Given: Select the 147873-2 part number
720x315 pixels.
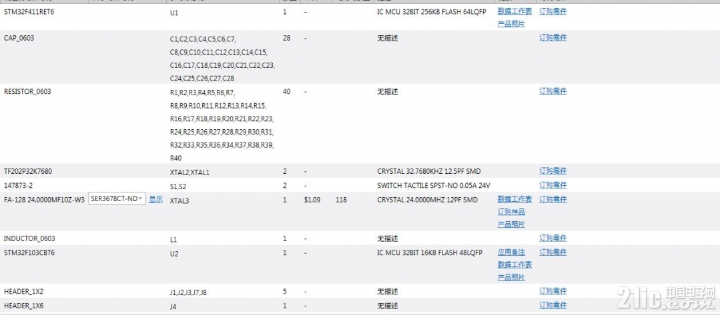Looking at the screenshot, I should (19, 185).
